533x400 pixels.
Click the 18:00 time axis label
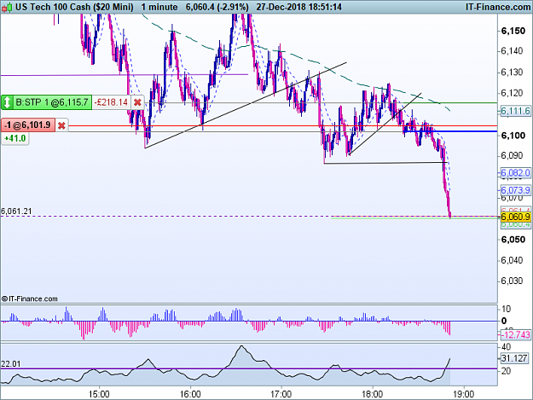[372, 394]
